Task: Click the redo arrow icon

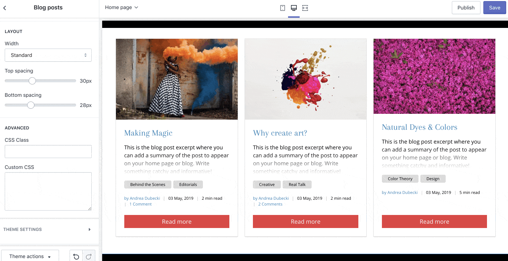Action: pyautogui.click(x=89, y=257)
